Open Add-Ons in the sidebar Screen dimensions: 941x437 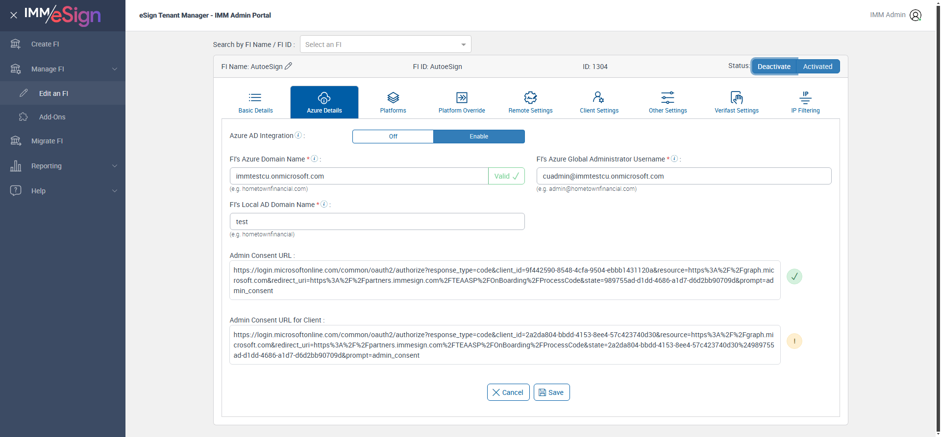(63, 116)
